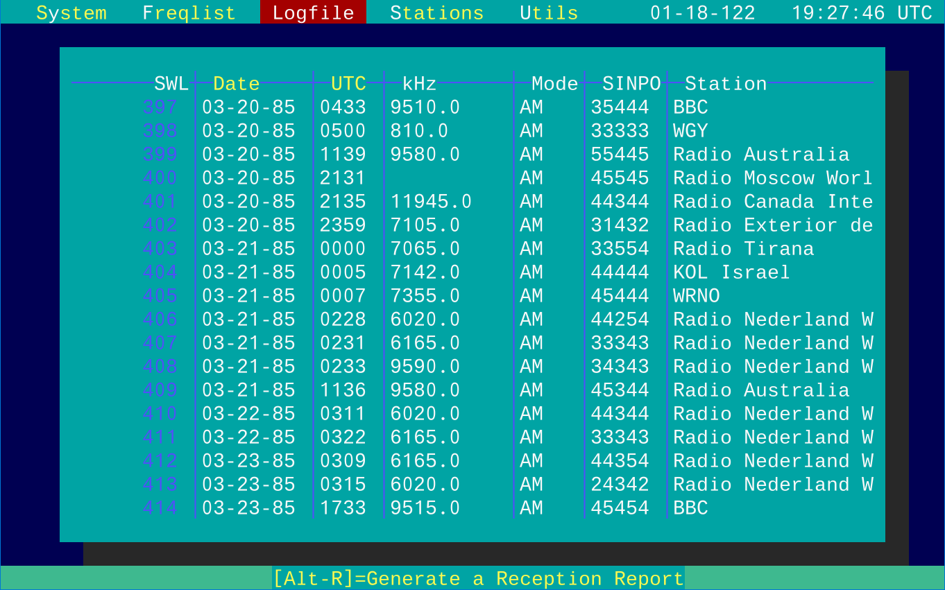
Task: Click the Mode column header
Action: (x=554, y=84)
